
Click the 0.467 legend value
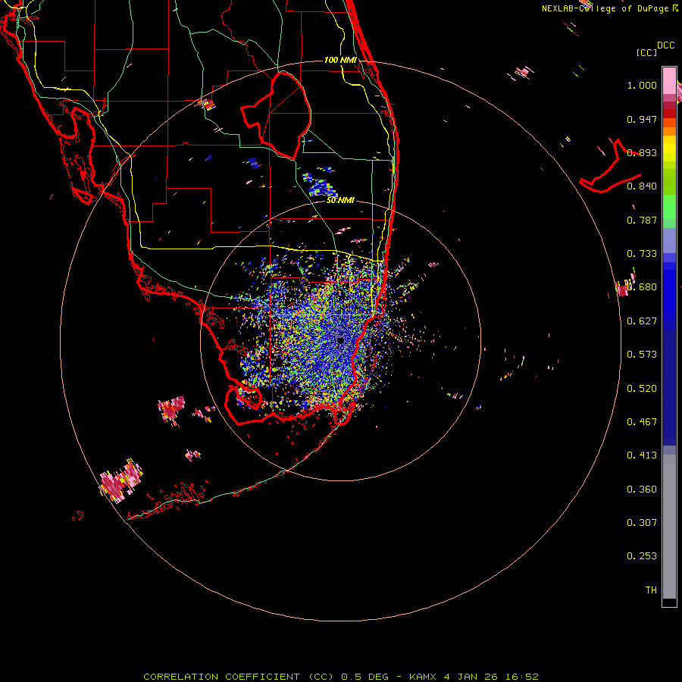[x=642, y=422]
